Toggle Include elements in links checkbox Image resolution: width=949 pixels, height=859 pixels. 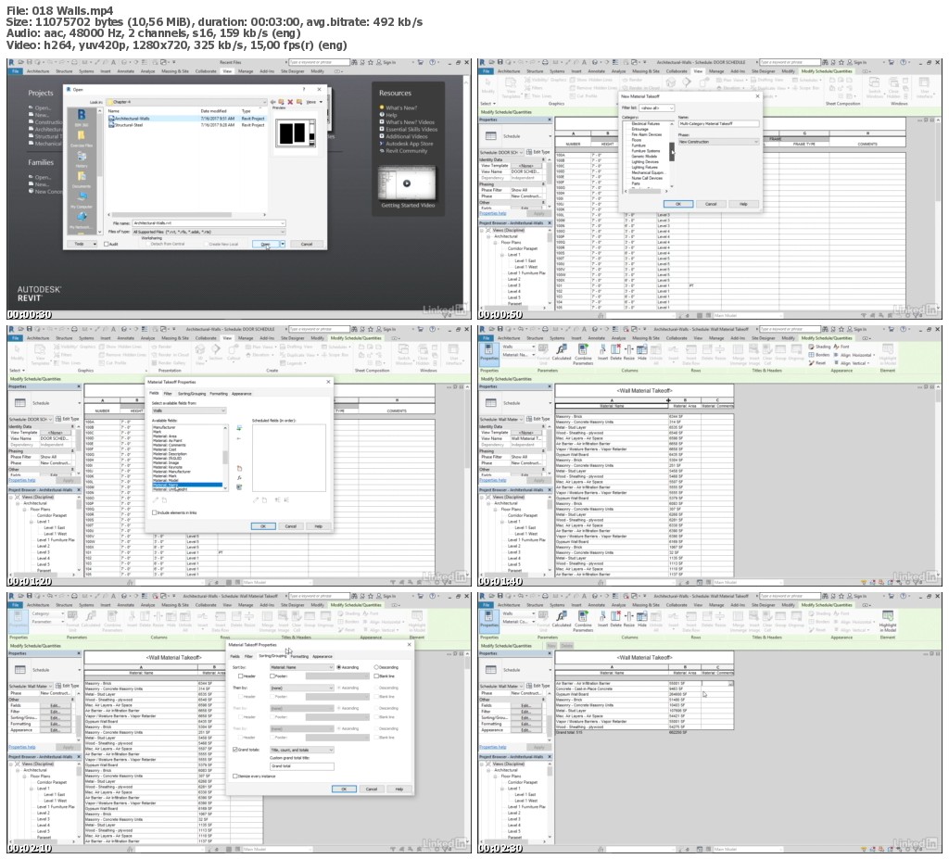pyautogui.click(x=154, y=512)
